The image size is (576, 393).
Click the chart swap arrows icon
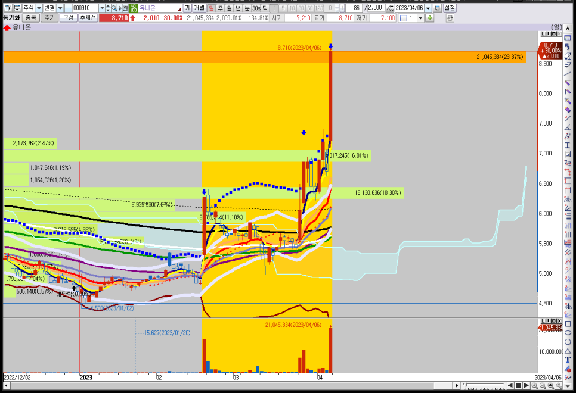pyautogui.click(x=390, y=8)
